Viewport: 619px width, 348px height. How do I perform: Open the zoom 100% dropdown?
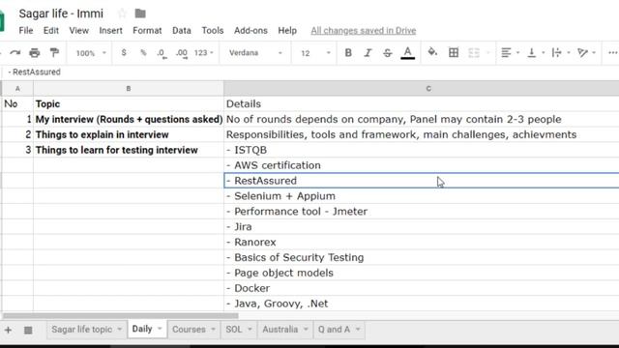tap(91, 53)
